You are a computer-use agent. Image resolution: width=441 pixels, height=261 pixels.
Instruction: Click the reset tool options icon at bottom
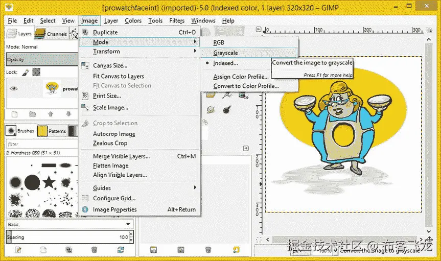pos(236,250)
